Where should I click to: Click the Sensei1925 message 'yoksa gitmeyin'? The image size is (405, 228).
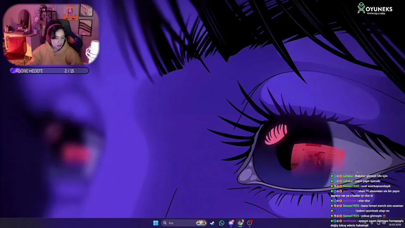pyautogui.click(x=358, y=216)
